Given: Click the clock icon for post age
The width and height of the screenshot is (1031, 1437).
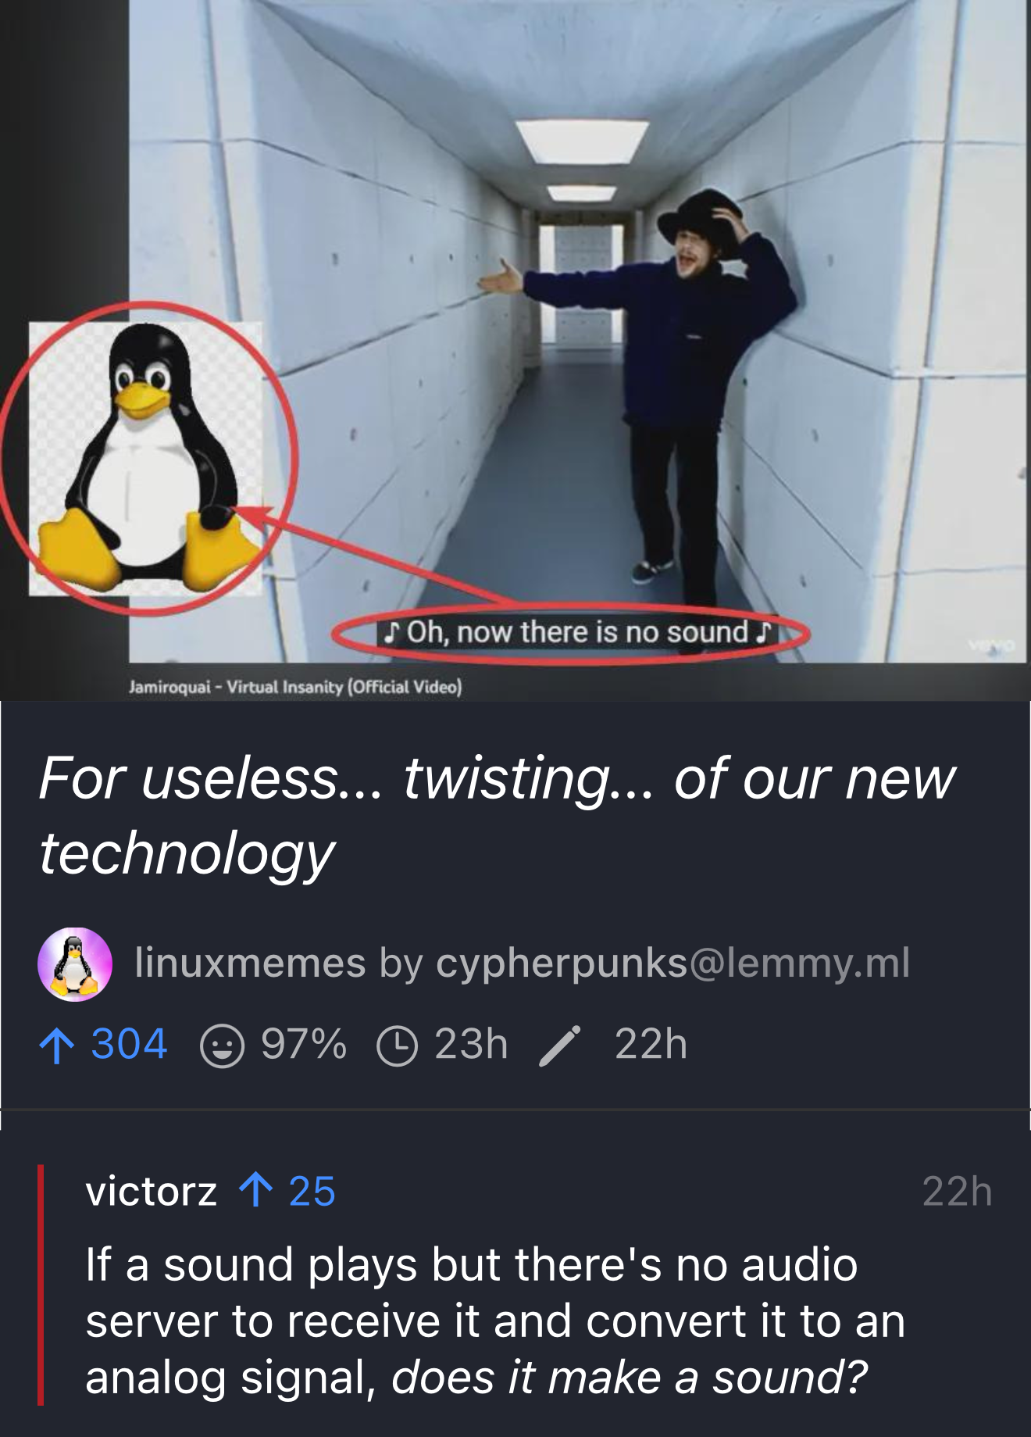Looking at the screenshot, I should (398, 1046).
